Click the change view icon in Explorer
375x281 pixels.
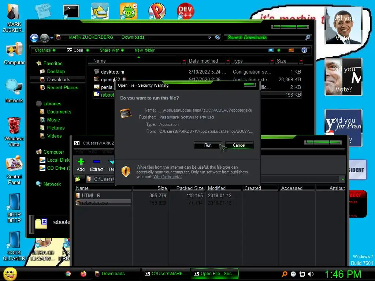pyautogui.click(x=271, y=50)
